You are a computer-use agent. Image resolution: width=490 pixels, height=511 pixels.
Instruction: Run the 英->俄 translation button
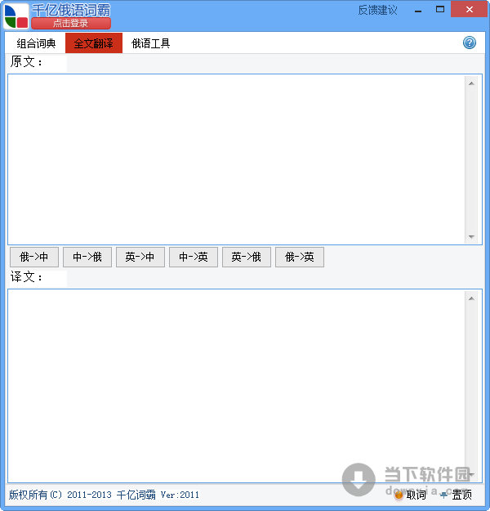[x=247, y=257]
